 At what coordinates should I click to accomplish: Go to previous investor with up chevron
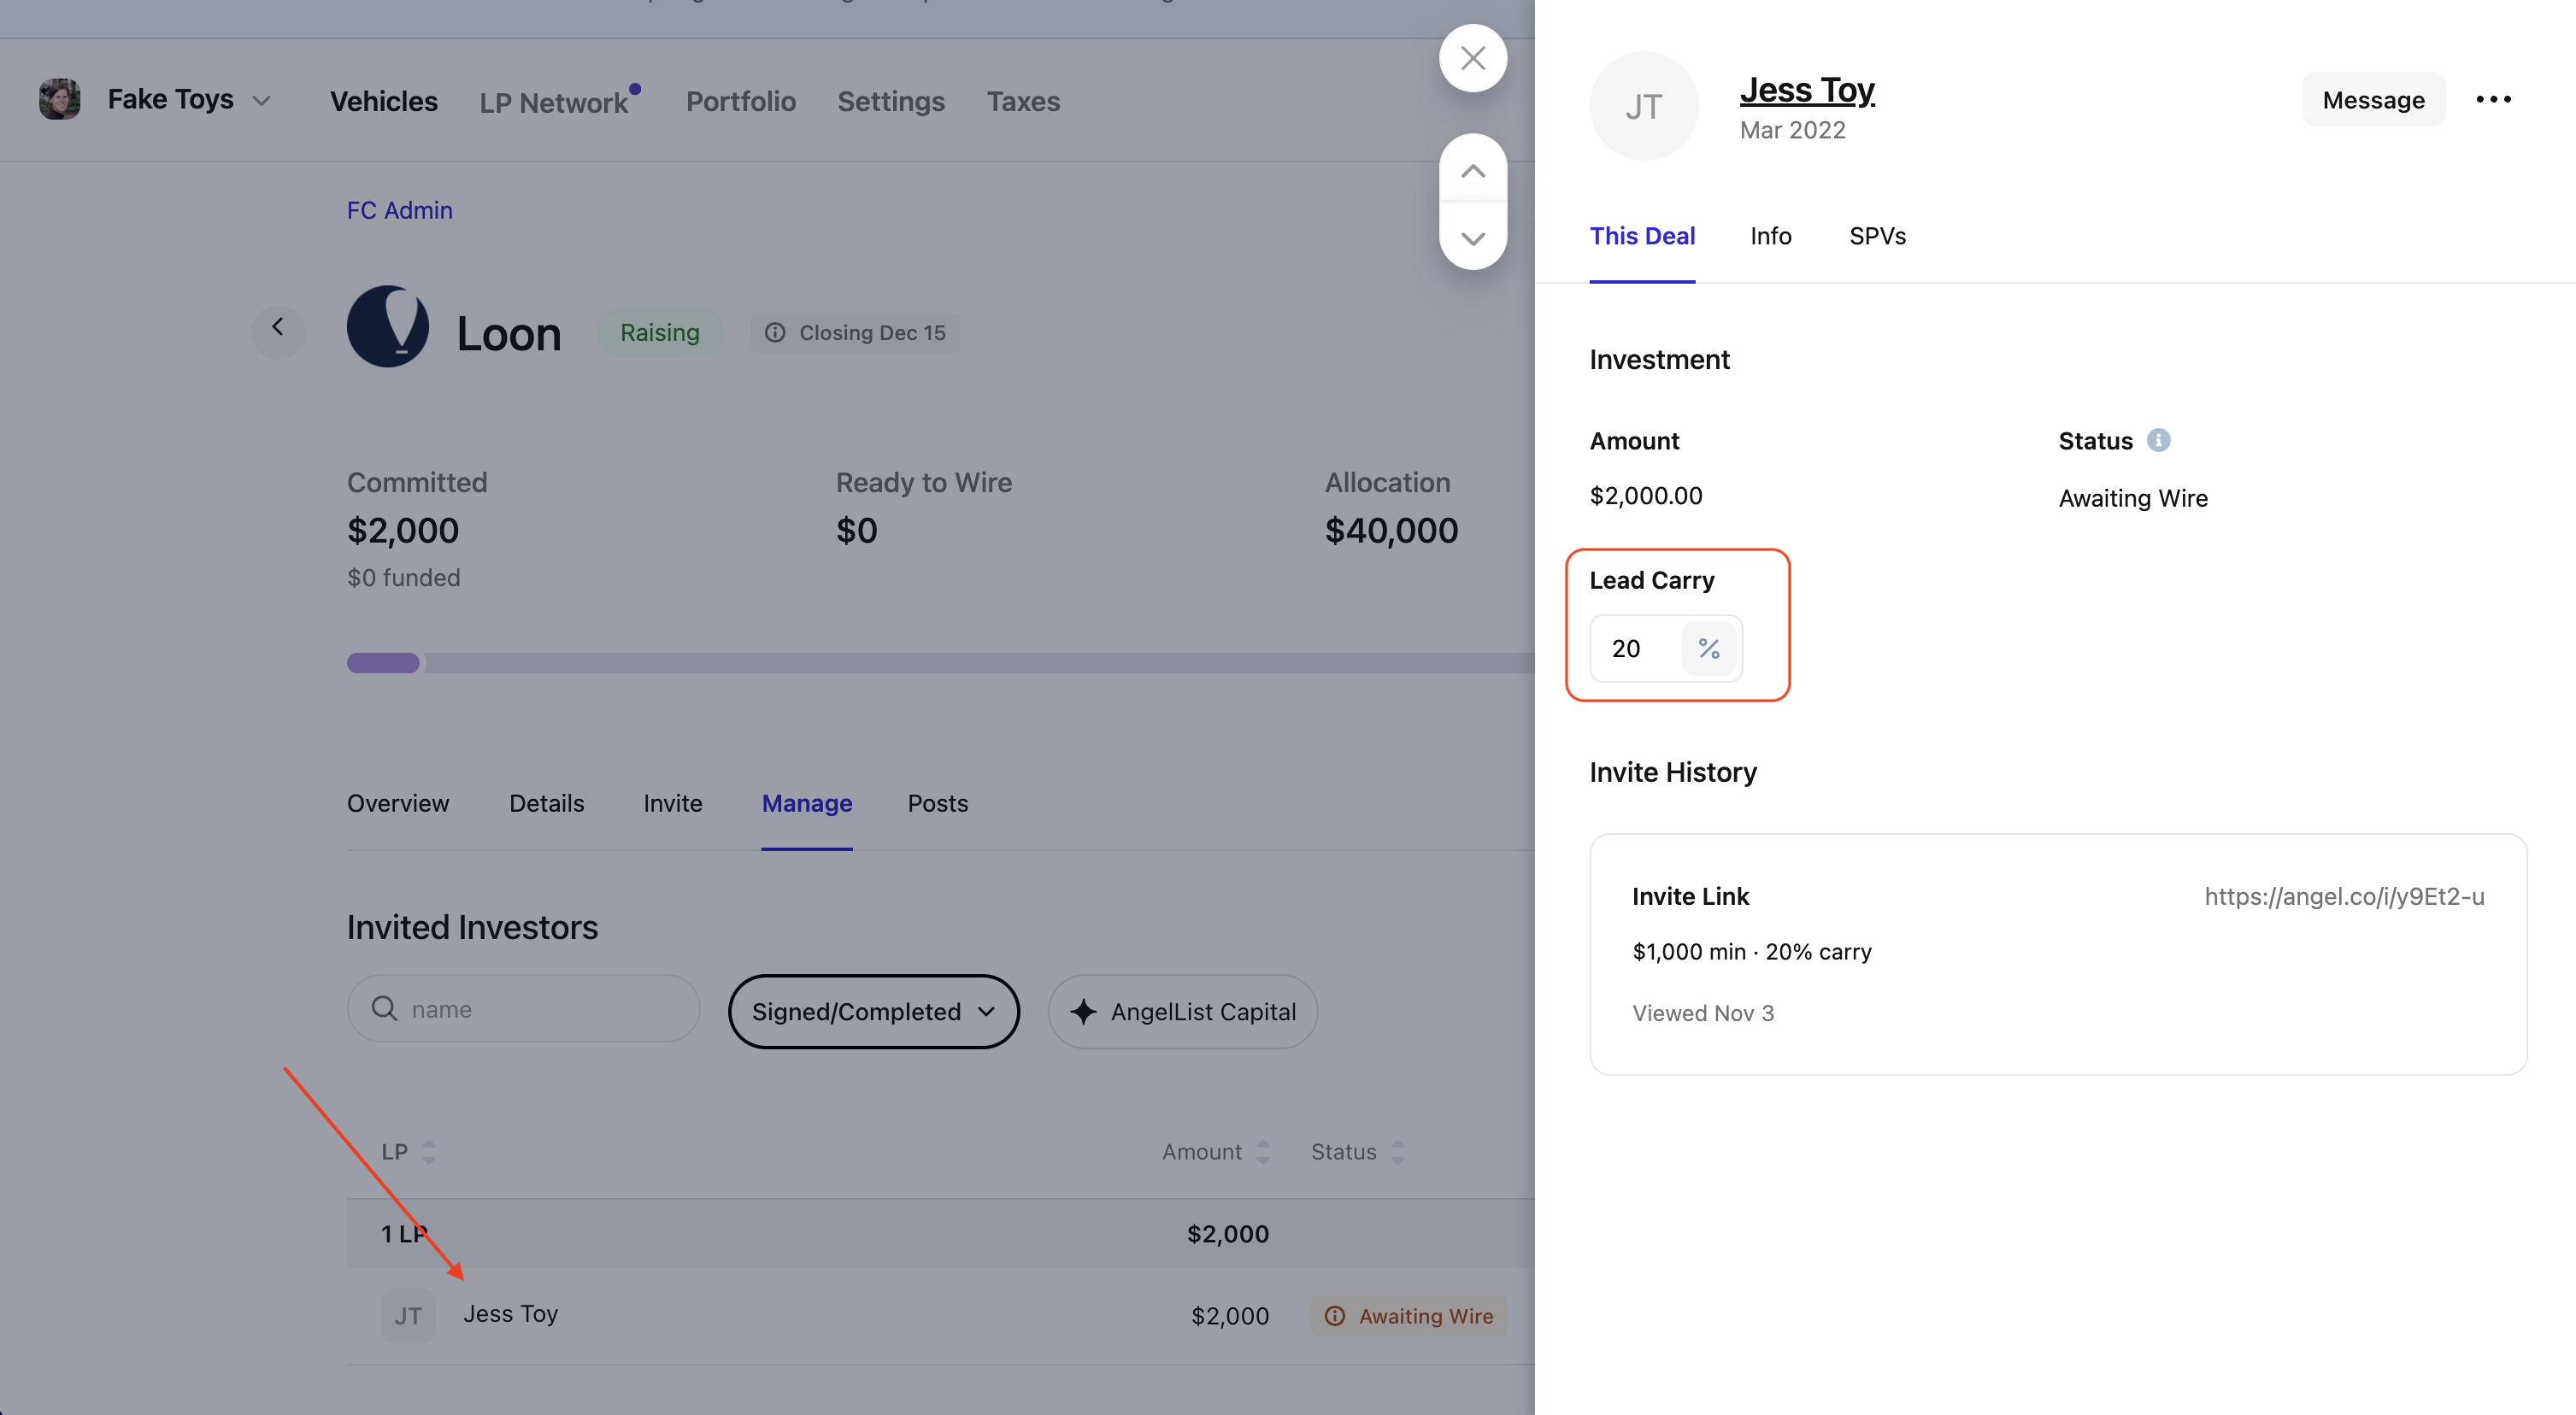1472,170
